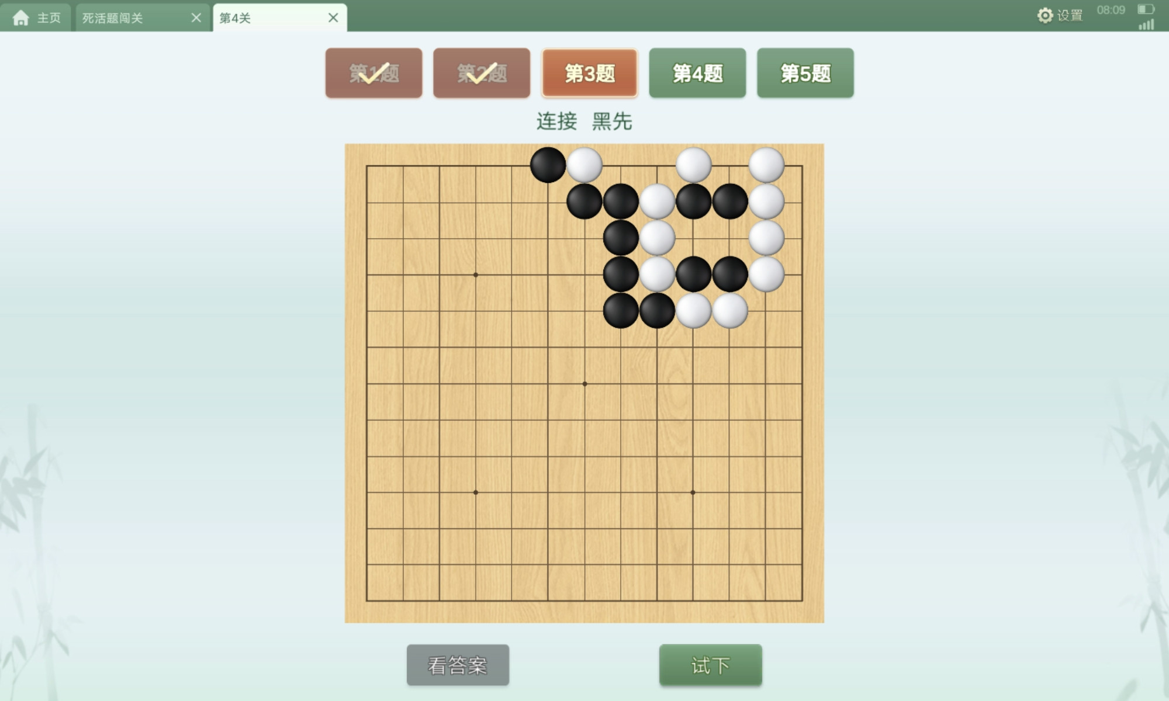Check the signal strength bars icon
1169x701 pixels.
(1146, 25)
